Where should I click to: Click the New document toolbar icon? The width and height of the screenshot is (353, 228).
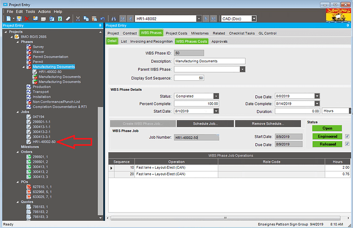click(x=9, y=19)
